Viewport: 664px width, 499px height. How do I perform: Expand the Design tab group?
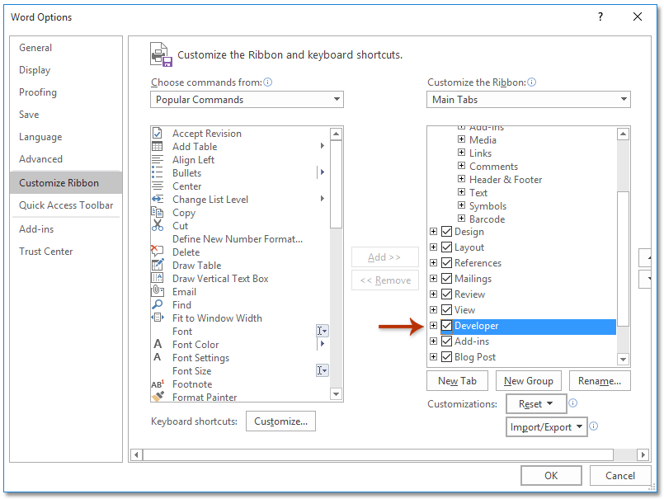click(434, 232)
